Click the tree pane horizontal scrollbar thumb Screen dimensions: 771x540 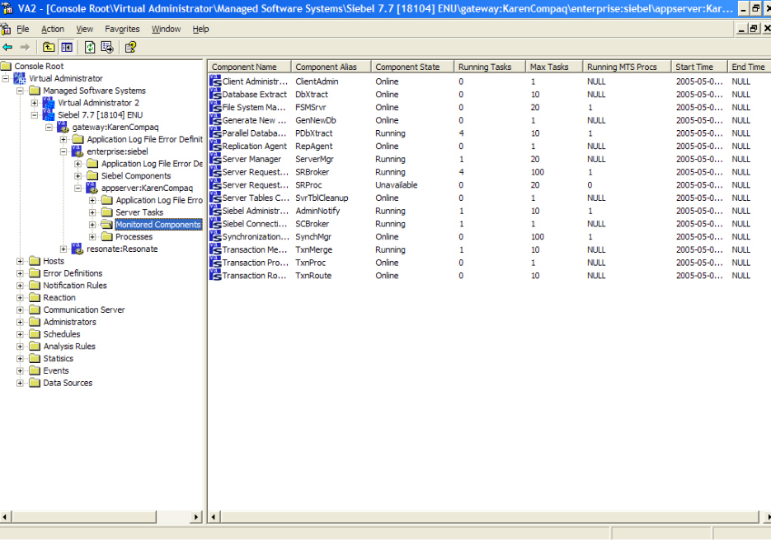coord(84,517)
